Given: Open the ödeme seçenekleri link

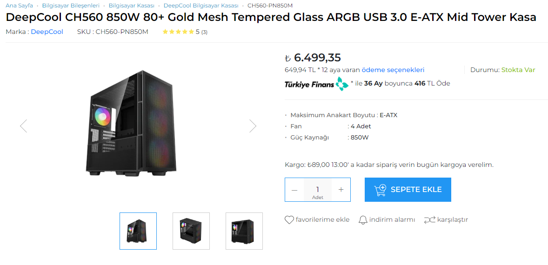Looking at the screenshot, I should 393,70.
